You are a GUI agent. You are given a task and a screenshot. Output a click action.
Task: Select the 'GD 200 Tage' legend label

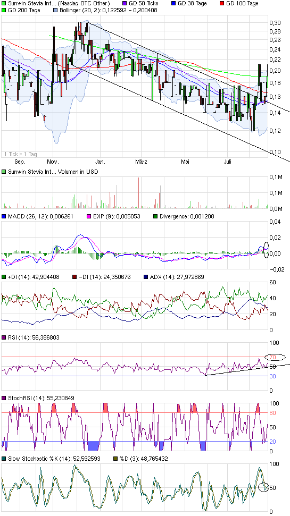tap(24, 10)
